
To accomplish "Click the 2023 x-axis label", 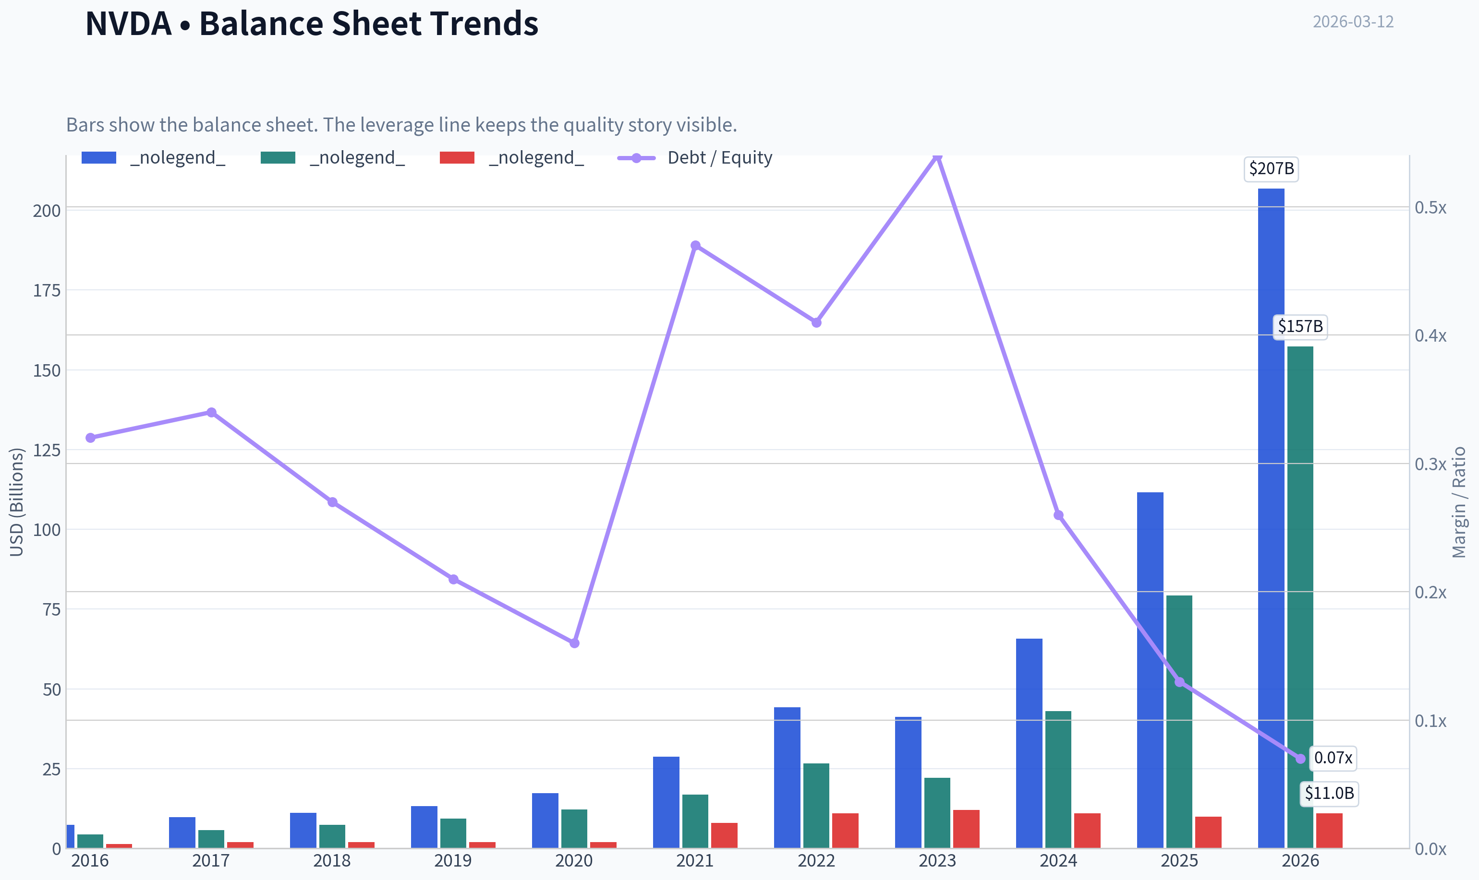I will click(937, 860).
